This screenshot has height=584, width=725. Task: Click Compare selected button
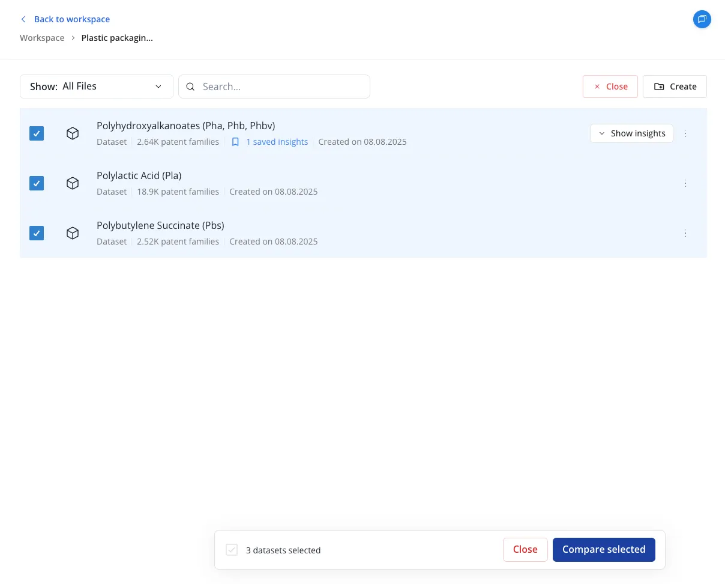[x=604, y=550]
